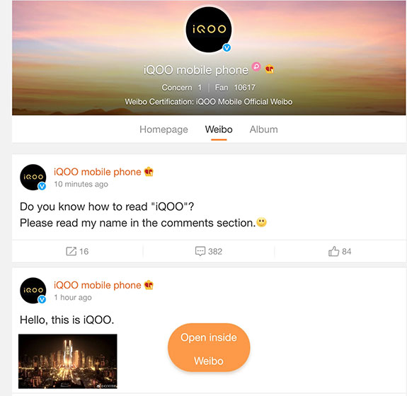Click the crown icon beside the second post author
This screenshot has height=396, width=407.
click(x=149, y=285)
